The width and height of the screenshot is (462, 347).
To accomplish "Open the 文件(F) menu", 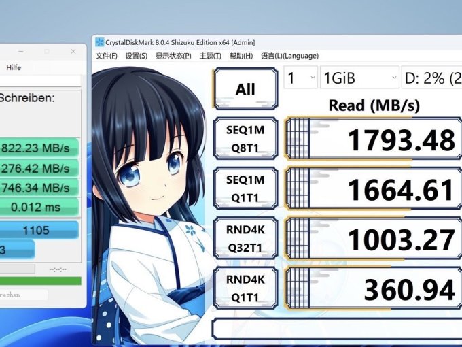I will point(107,56).
